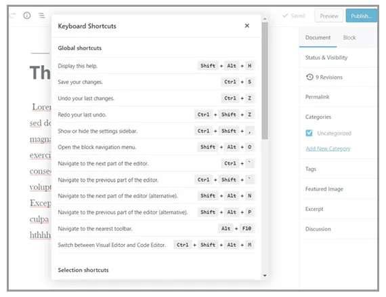Click 'Show or hide the settings sidebar.' text
Screen dimensions: 386x297
pos(98,131)
